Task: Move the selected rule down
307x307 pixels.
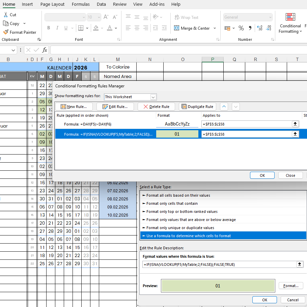Action: point(236,107)
